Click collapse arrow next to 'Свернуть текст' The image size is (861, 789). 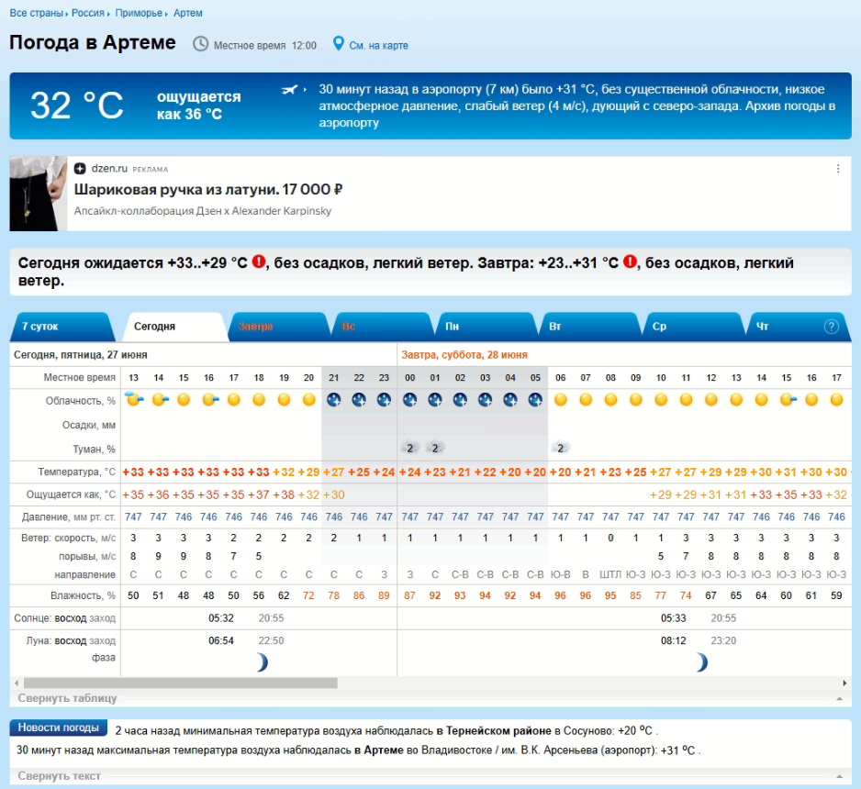click(839, 776)
